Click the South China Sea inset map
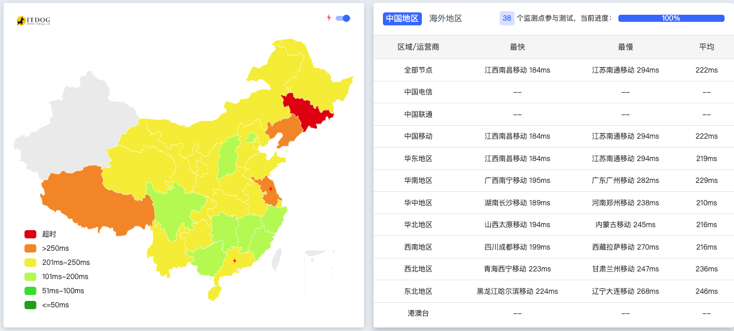This screenshot has height=331, width=734. coord(322,274)
